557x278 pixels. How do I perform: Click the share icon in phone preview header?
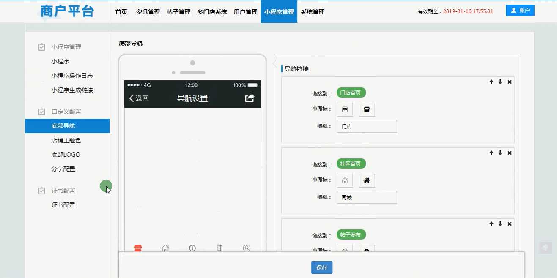(250, 98)
